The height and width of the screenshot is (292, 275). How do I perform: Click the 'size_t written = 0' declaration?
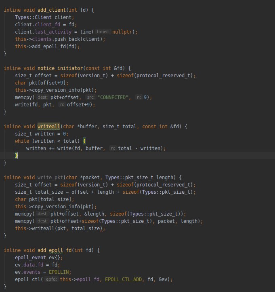coord(42,134)
